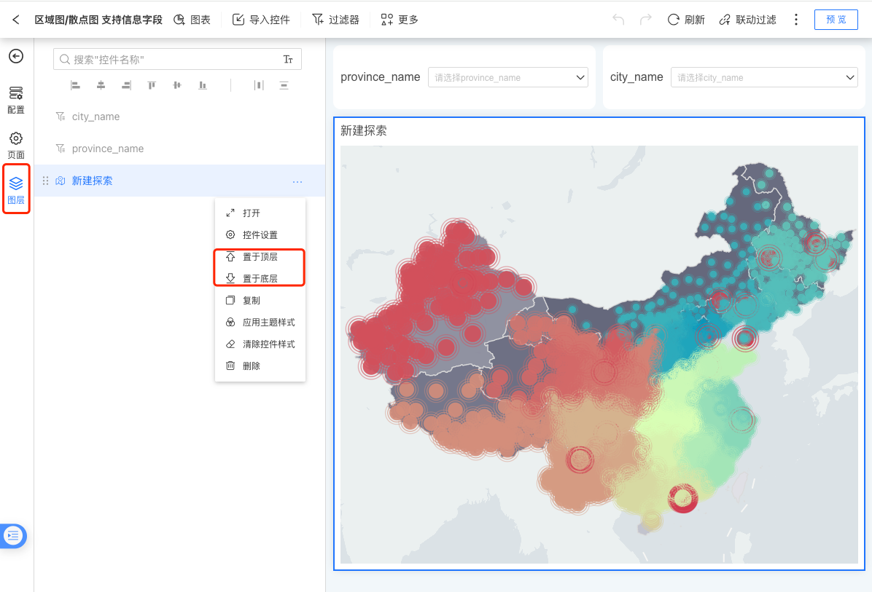Click the back arrow in top bar
The width and height of the screenshot is (872, 592).
(x=16, y=20)
